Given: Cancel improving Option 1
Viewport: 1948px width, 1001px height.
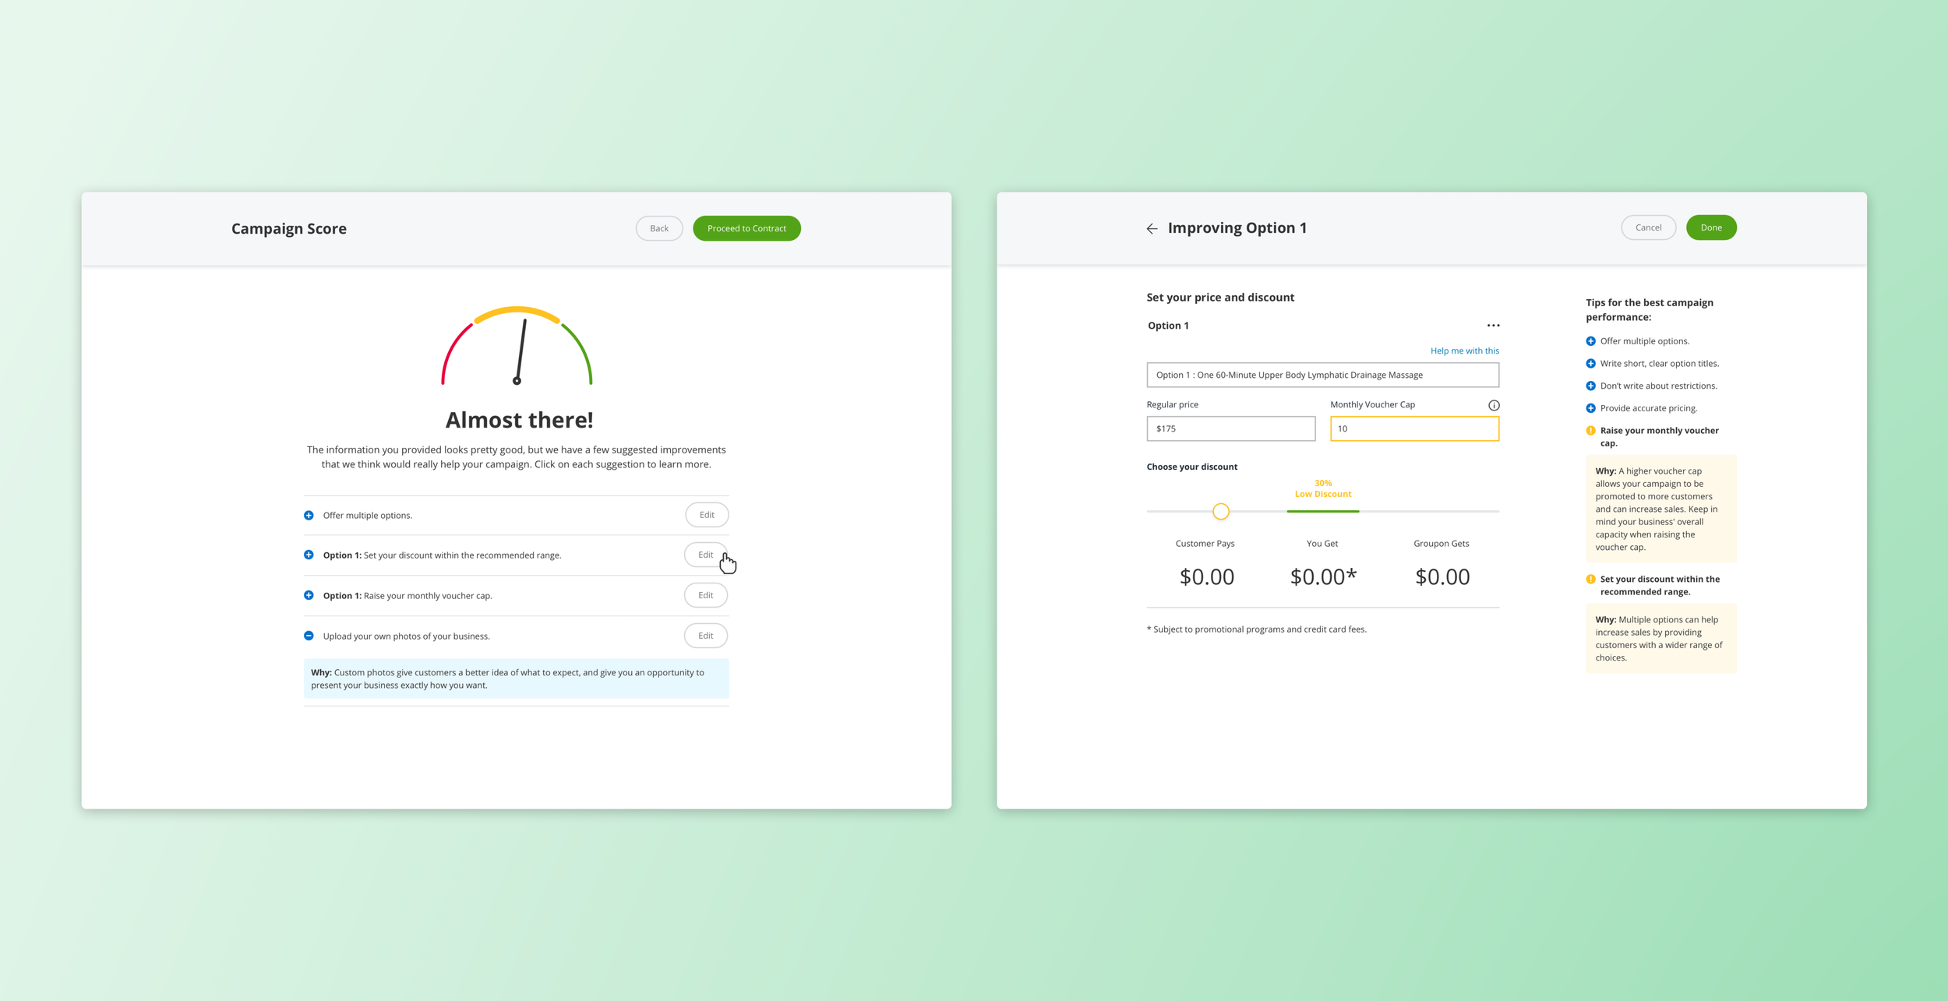Looking at the screenshot, I should point(1647,227).
